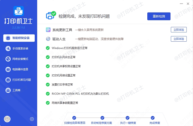
Task: Click the 自动制定修复方案 step label
Action: tap(101, 123)
